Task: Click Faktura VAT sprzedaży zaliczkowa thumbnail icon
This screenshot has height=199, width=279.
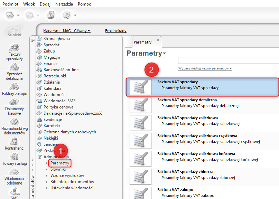Action: coord(140,123)
